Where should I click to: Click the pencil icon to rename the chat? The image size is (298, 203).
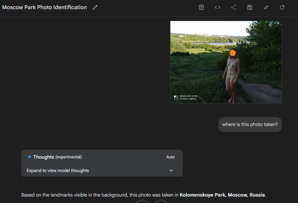(95, 8)
